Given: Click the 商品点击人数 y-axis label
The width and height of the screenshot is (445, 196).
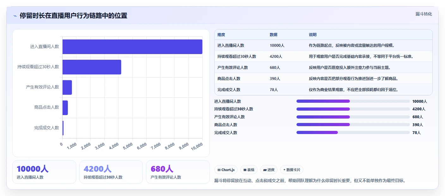Looking at the screenshot, I should click(x=46, y=107).
